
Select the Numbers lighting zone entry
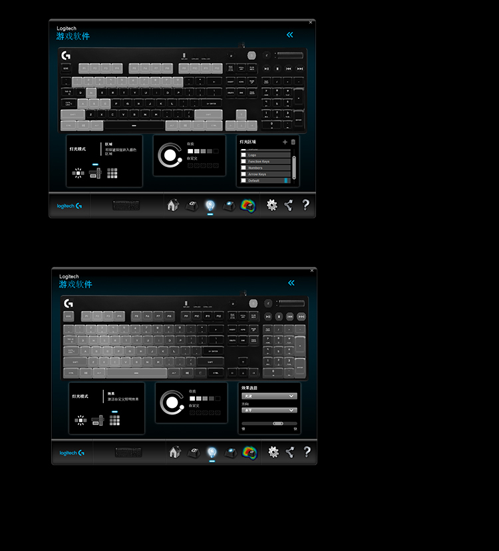click(x=265, y=168)
